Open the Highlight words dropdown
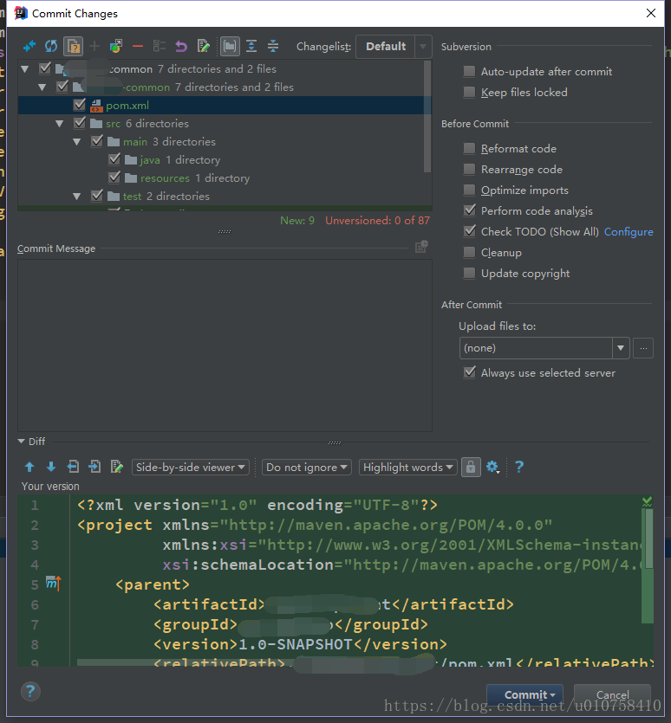This screenshot has width=671, height=723. tap(407, 467)
